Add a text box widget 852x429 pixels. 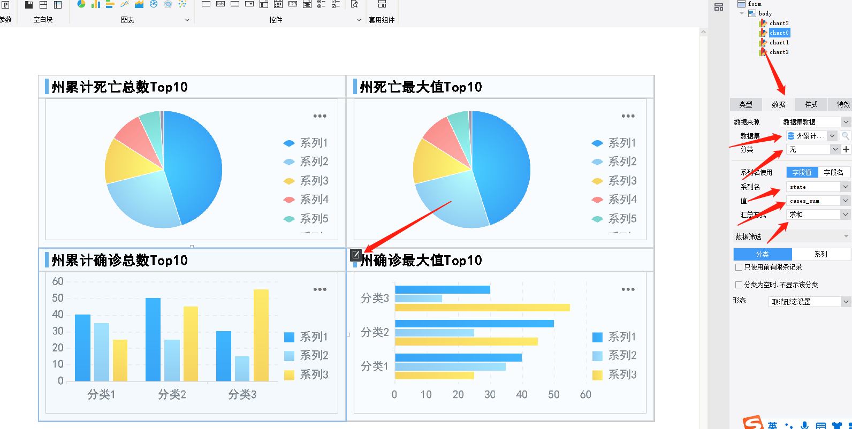pyautogui.click(x=206, y=4)
